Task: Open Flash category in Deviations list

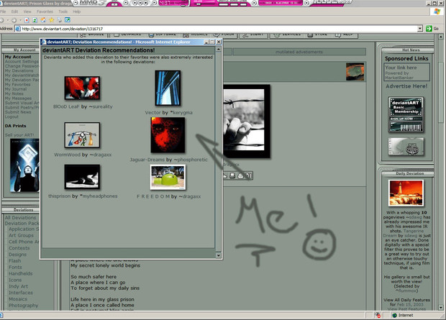Action: click(x=14, y=261)
